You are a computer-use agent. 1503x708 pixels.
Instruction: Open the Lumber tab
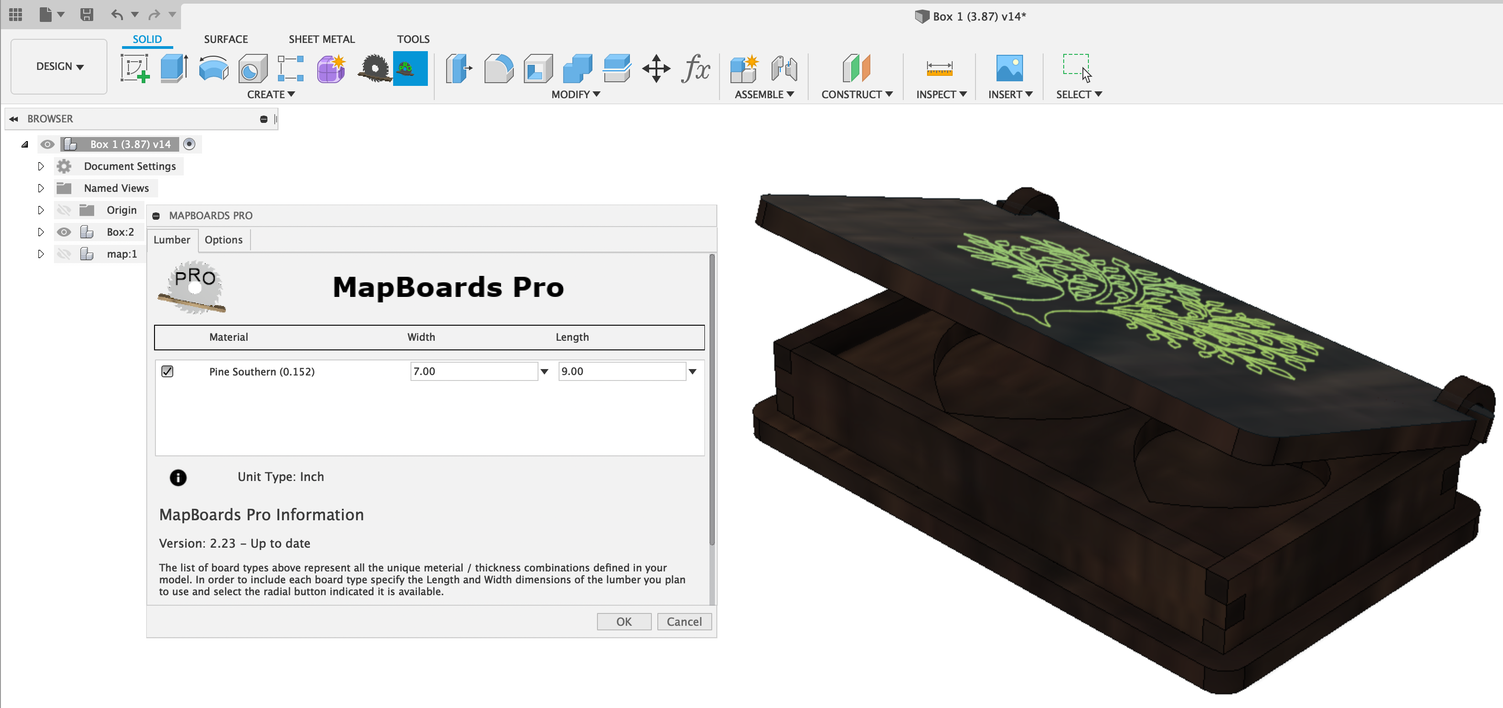(x=172, y=240)
